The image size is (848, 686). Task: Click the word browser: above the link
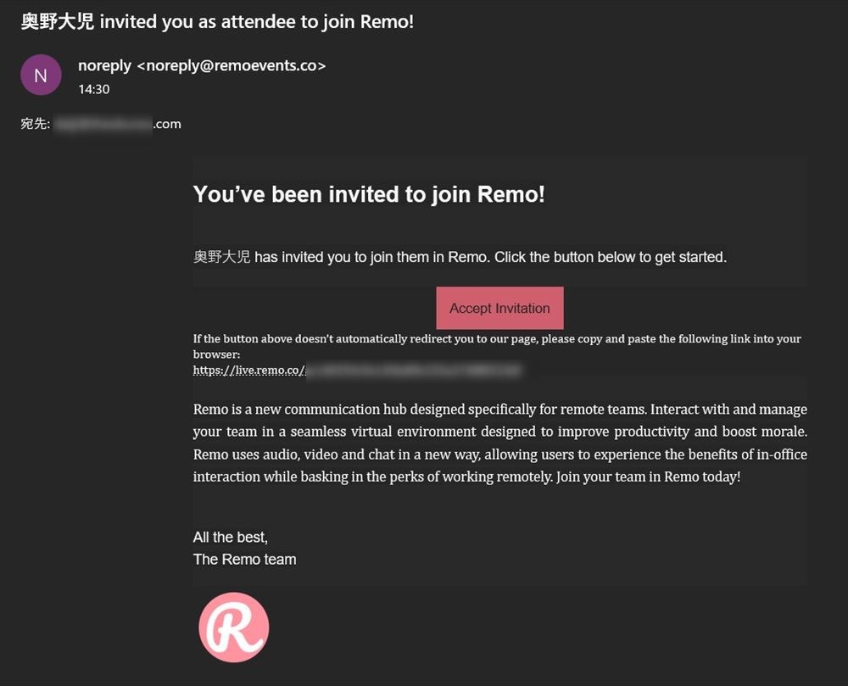tap(216, 354)
